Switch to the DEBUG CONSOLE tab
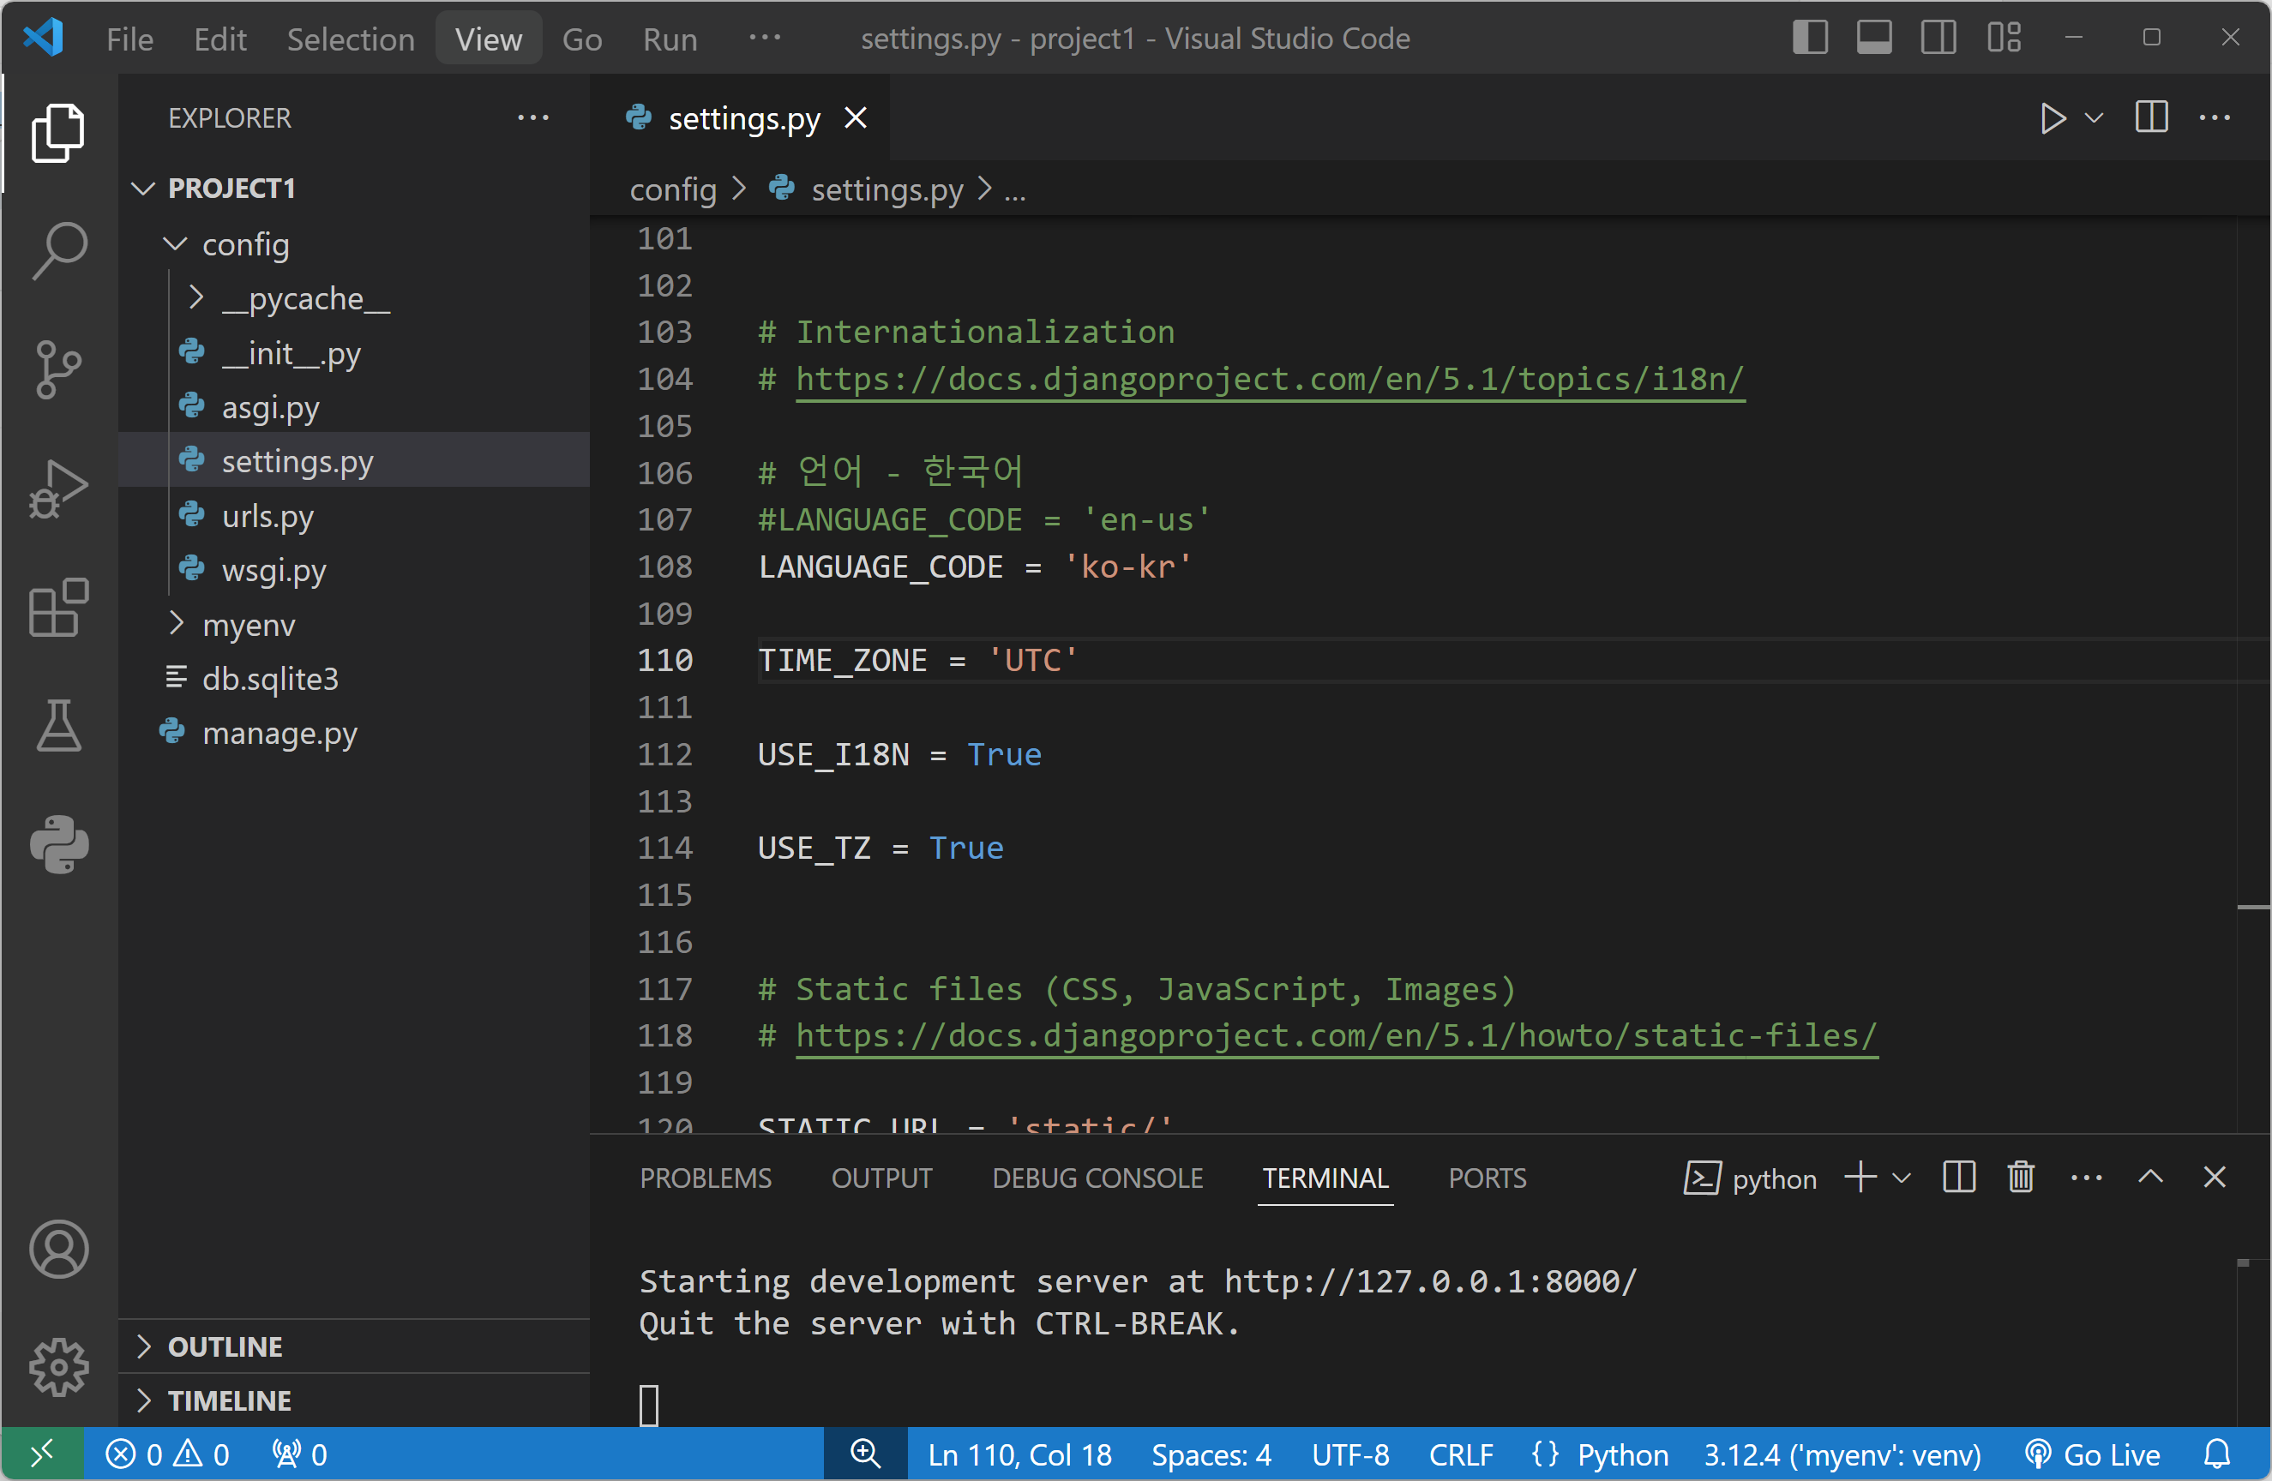This screenshot has height=1481, width=2272. point(1097,1178)
